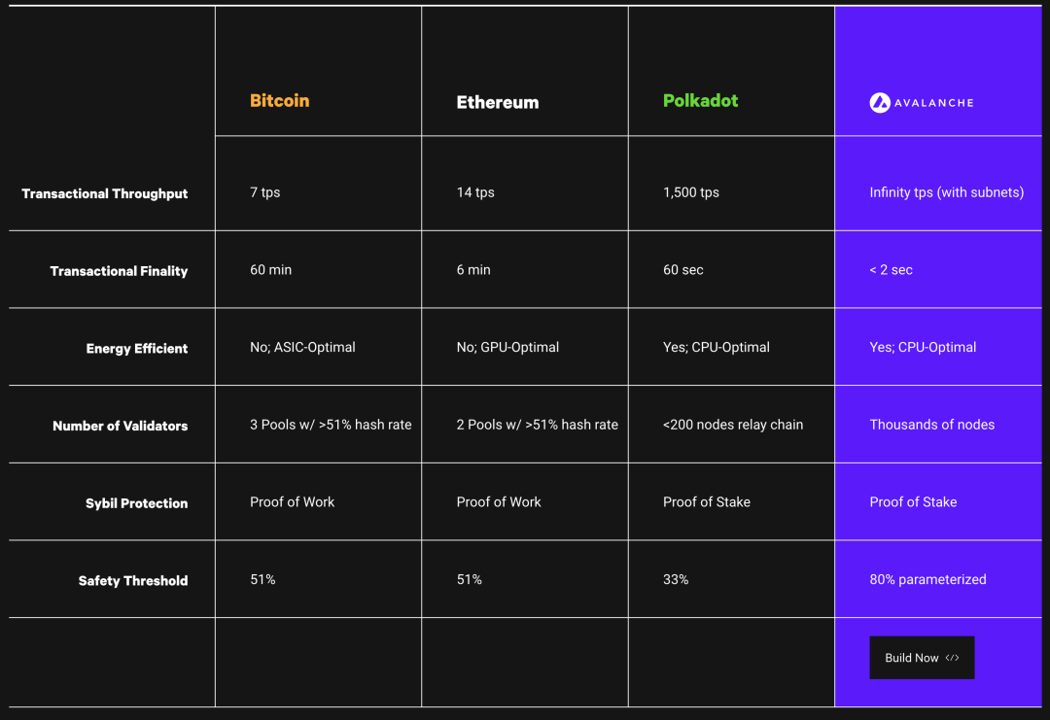Click the Avalanche logo icon

(x=880, y=102)
